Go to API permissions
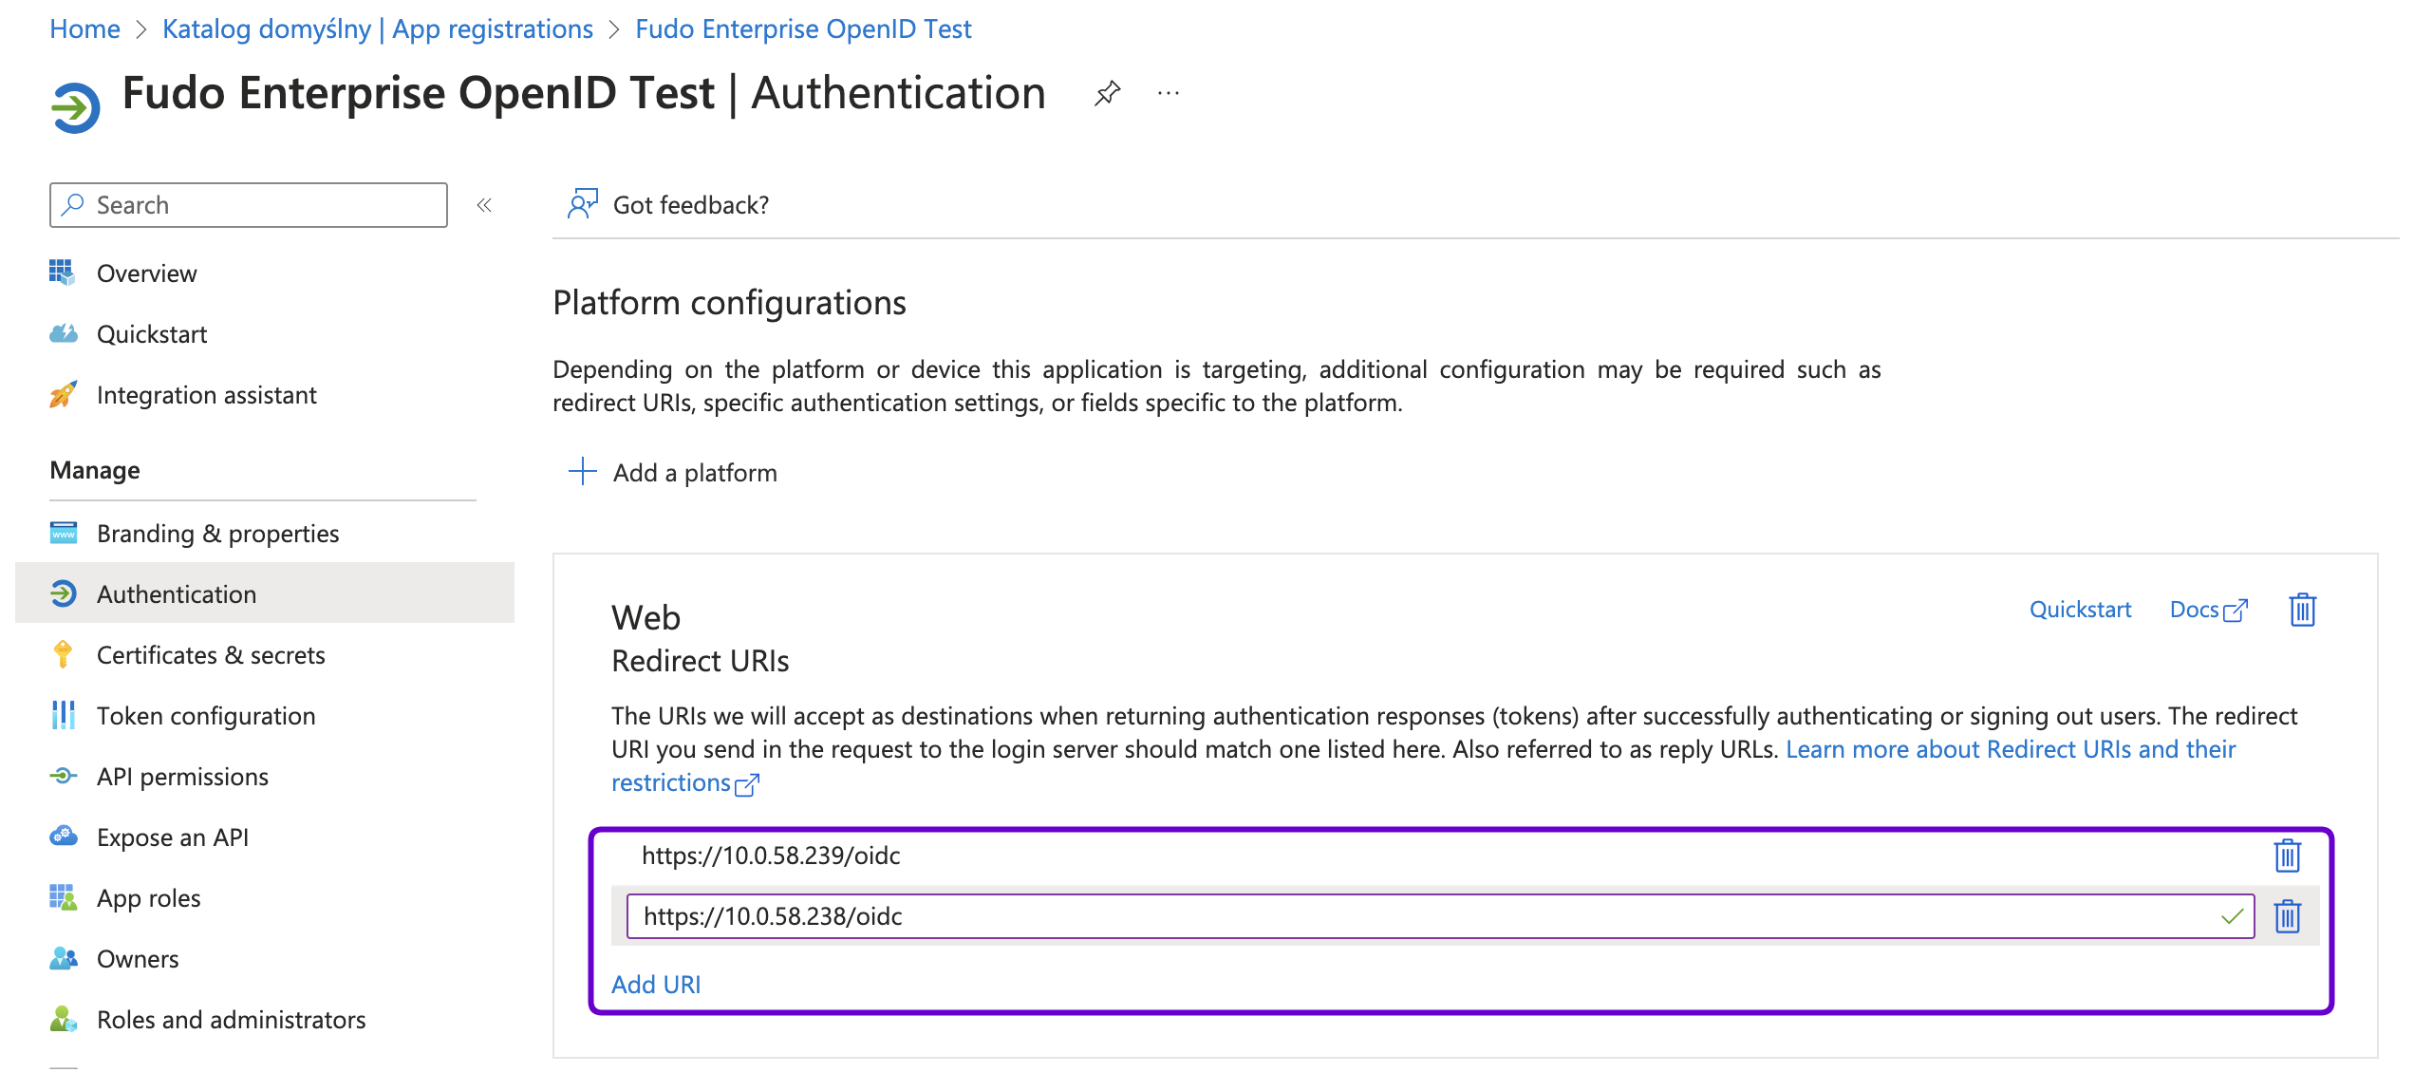This screenshot has height=1091, width=2414. click(x=182, y=777)
